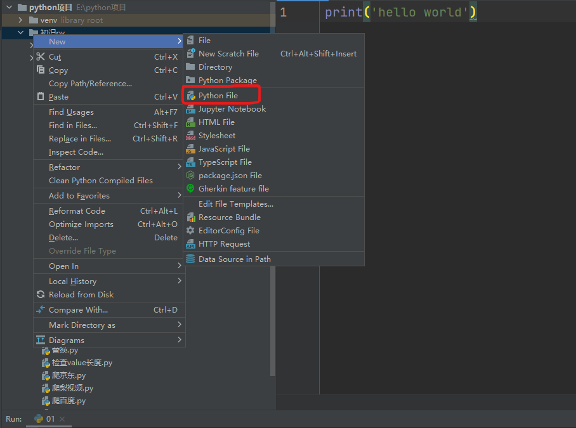Click the Reload from Disk icon

(41, 295)
